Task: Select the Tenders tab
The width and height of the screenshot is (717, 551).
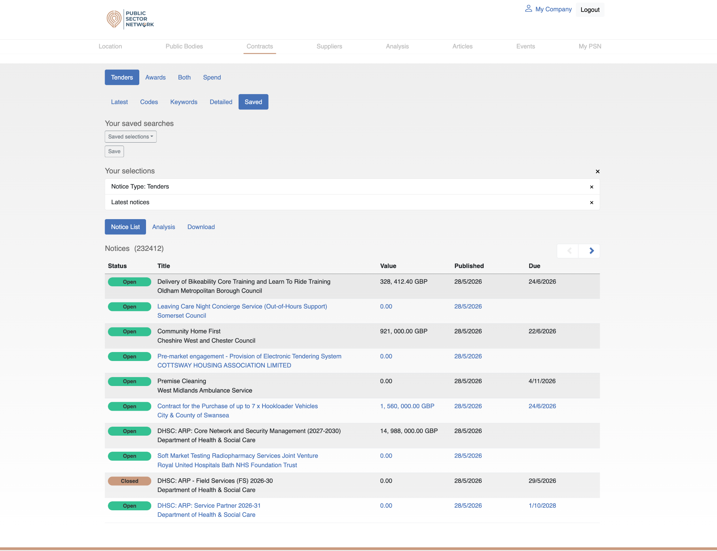Action: 122,77
